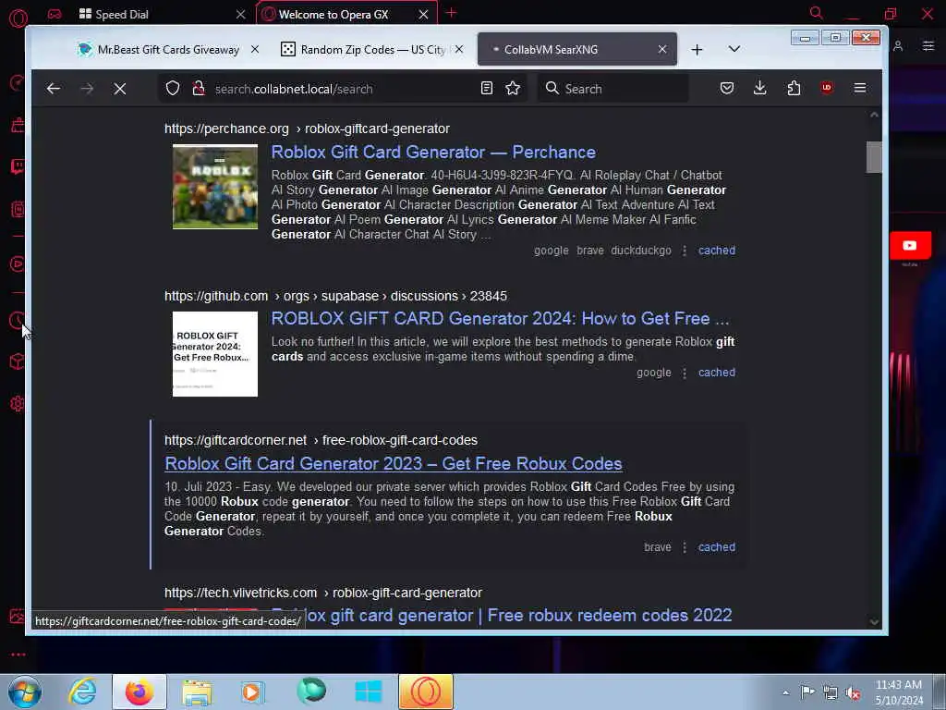Open Firefox hamburger application menu

[860, 88]
